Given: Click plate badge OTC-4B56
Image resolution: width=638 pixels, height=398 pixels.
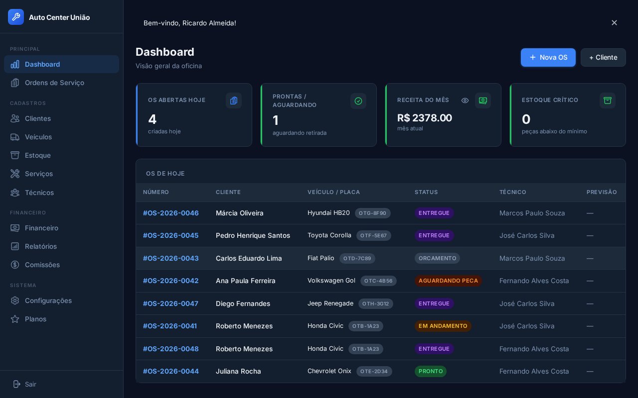Looking at the screenshot, I should tap(379, 281).
